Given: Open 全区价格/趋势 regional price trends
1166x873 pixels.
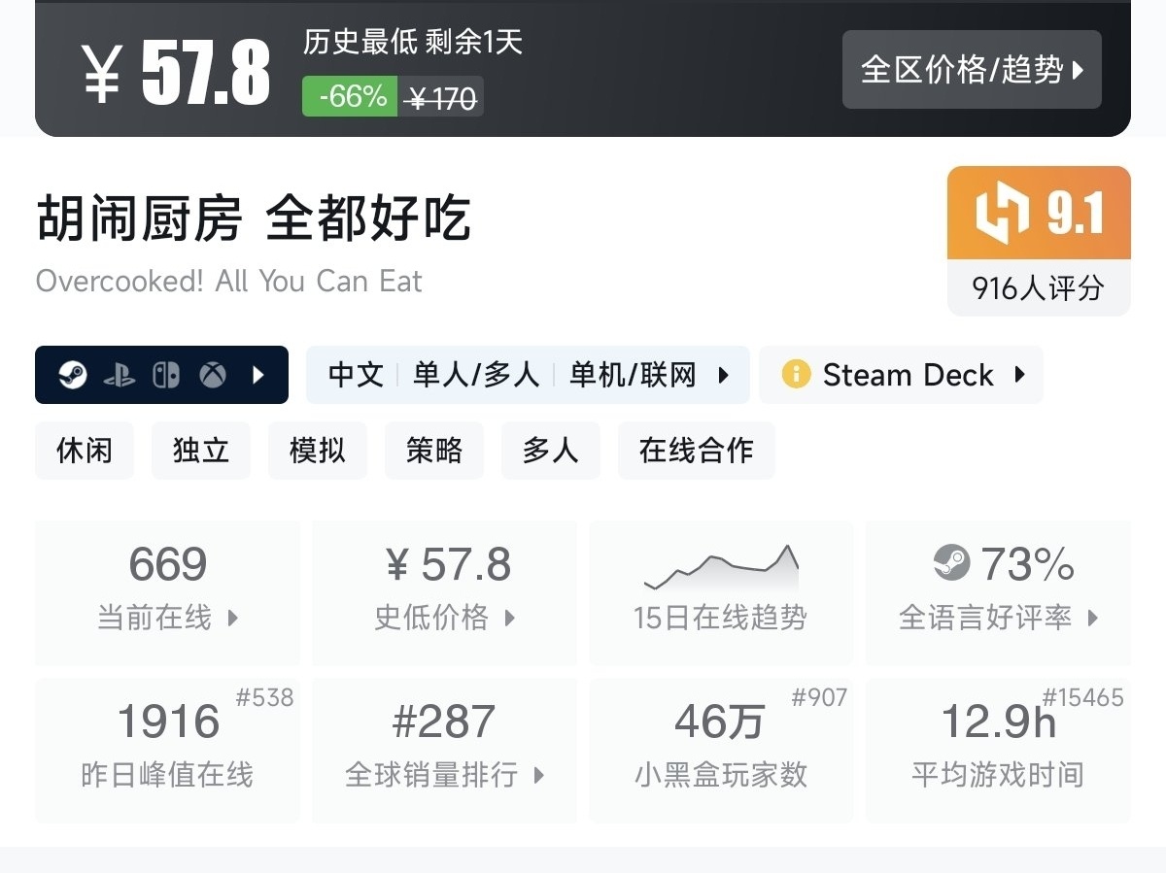Looking at the screenshot, I should pos(972,70).
